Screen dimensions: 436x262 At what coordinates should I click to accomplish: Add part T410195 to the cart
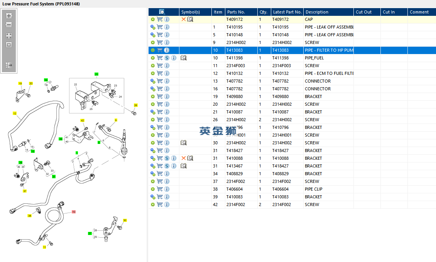click(x=160, y=27)
